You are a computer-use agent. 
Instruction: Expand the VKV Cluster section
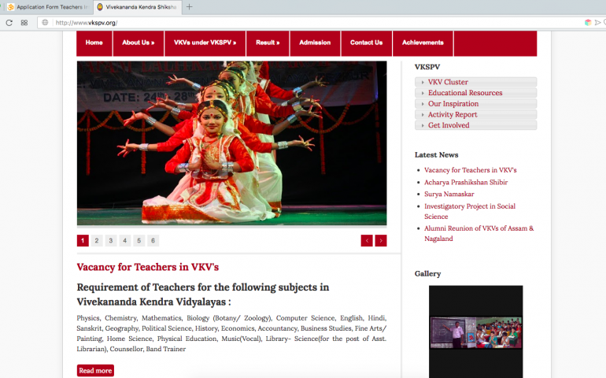tap(476, 82)
